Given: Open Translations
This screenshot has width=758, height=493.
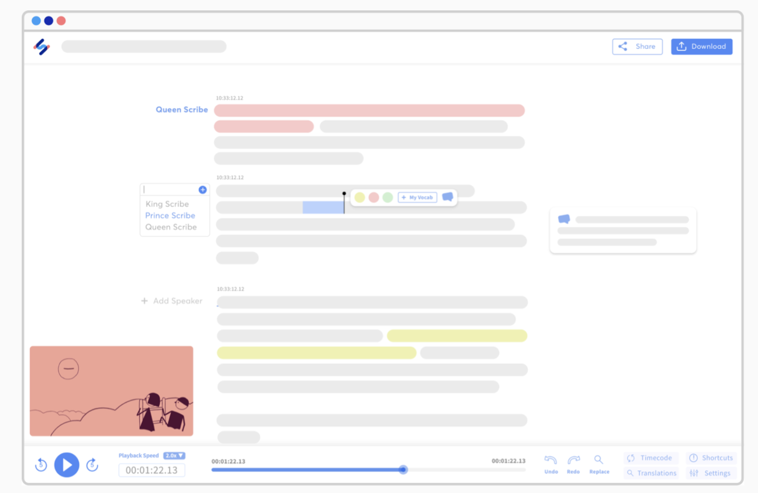Looking at the screenshot, I should point(651,473).
